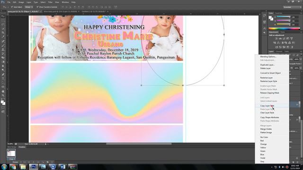Add a Vibrance adjustment
The width and height of the screenshot is (303, 170).
(292, 39)
